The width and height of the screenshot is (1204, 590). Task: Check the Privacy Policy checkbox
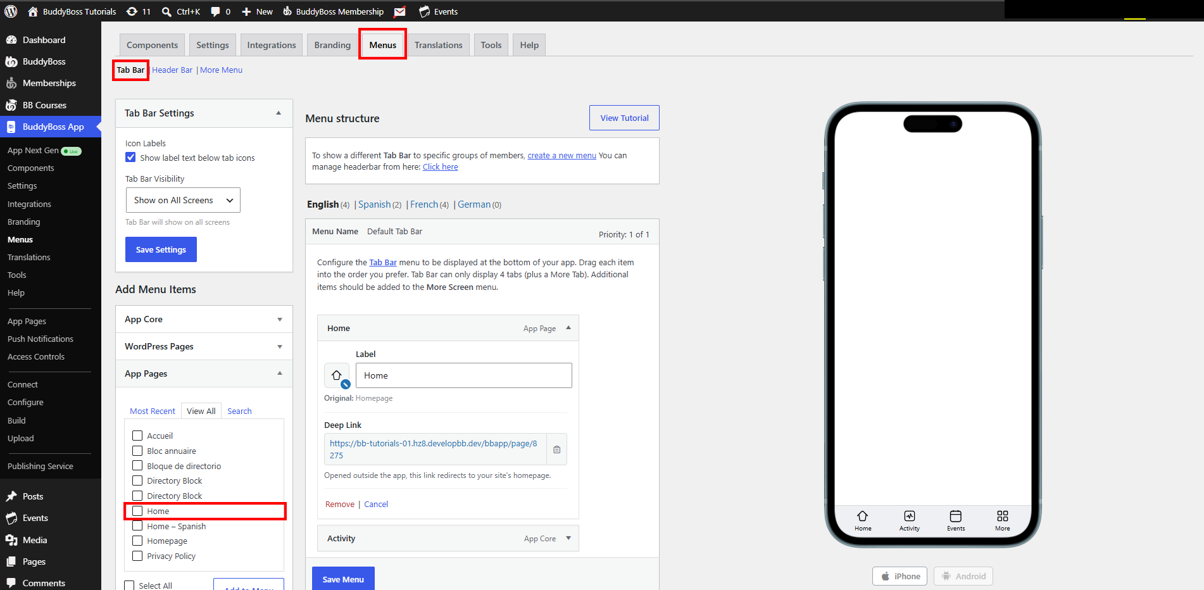click(x=137, y=556)
